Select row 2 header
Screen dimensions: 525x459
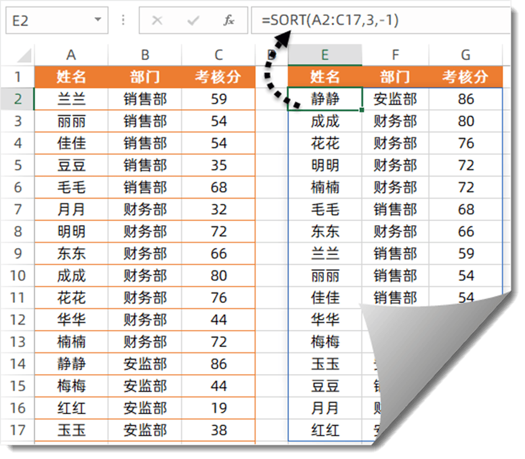18,99
